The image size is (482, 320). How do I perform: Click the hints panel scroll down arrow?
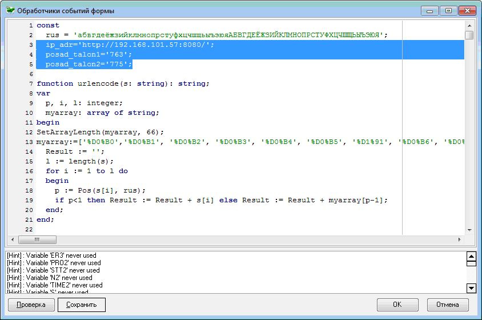click(472, 288)
